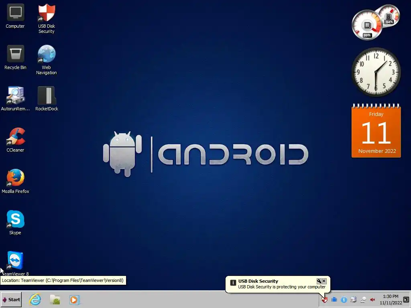The image size is (411, 308).
Task: Select the USB Disk Security desktop shortcut
Action: [x=47, y=18]
